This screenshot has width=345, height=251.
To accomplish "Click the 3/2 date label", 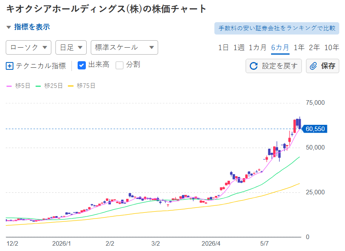I will 156,244.
